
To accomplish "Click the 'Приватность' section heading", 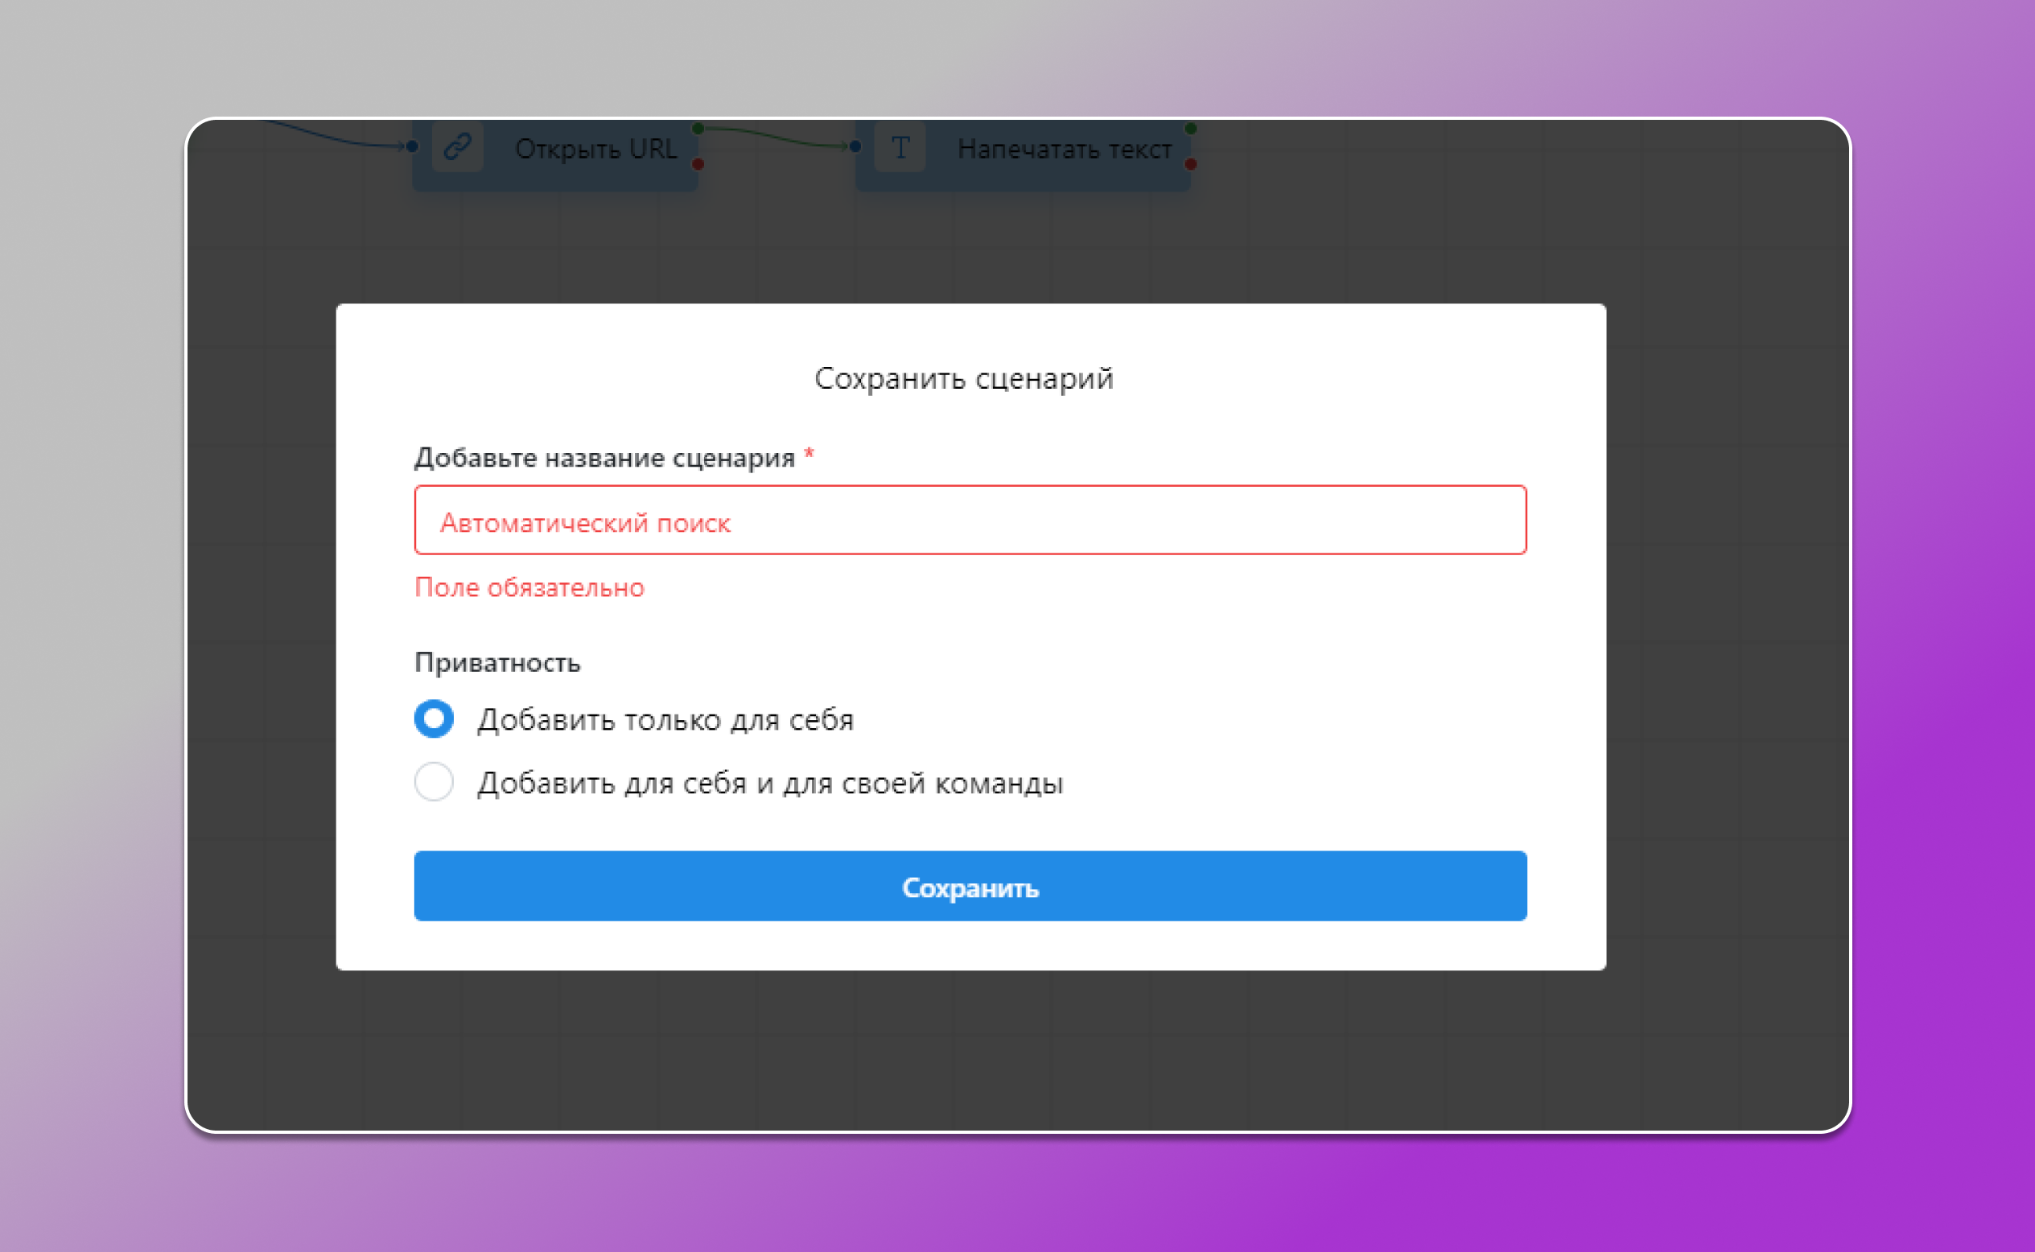I will click(497, 663).
